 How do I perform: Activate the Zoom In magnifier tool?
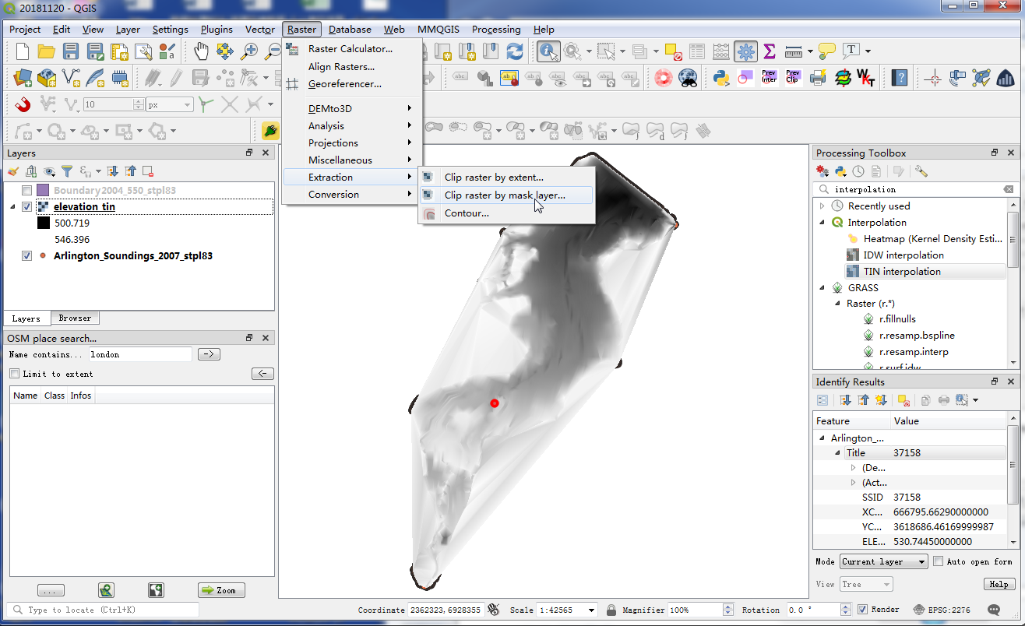(249, 51)
